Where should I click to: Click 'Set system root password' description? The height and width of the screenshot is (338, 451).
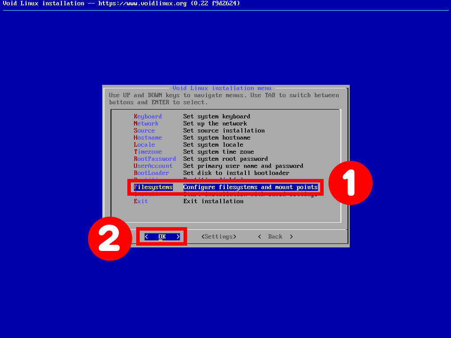225,159
